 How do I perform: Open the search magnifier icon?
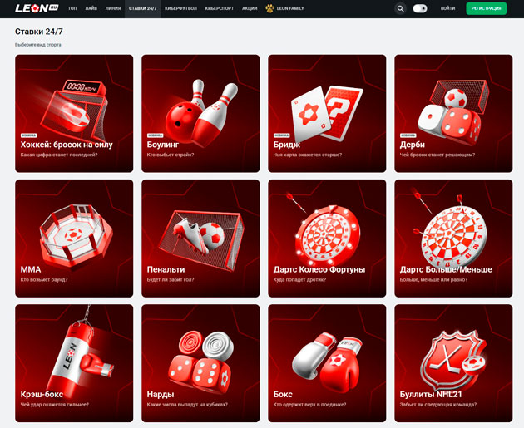click(x=400, y=8)
